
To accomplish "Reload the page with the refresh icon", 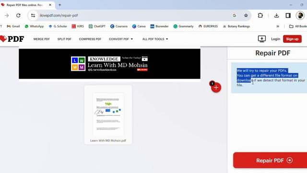I will tap(18, 15).
